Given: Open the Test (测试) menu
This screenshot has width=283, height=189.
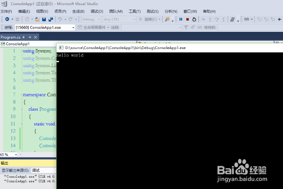Looking at the screenshot, I should pyautogui.click(x=153, y=11).
